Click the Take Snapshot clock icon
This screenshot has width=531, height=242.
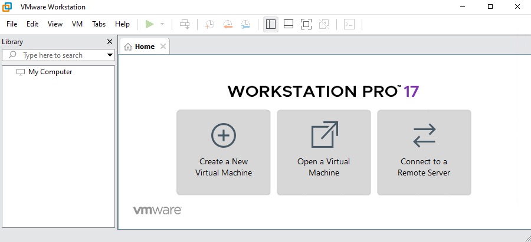[x=210, y=24]
